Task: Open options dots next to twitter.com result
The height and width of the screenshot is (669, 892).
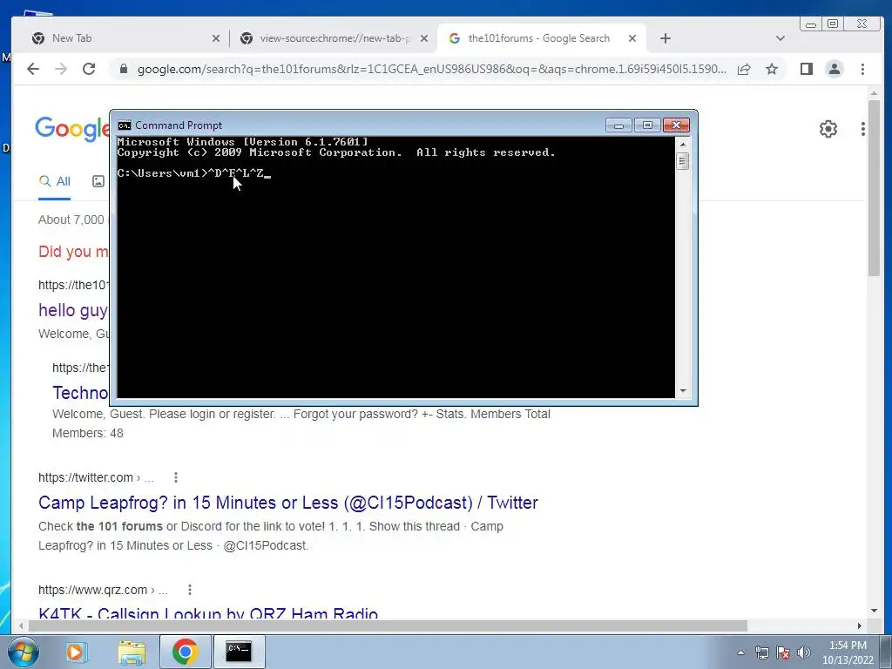Action: coord(176,477)
